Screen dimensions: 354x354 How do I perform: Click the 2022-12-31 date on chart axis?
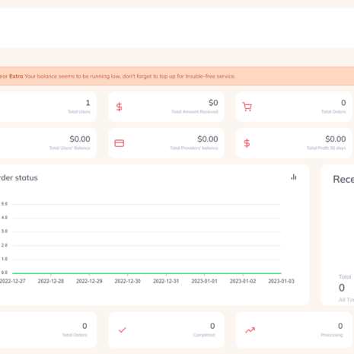166,281
